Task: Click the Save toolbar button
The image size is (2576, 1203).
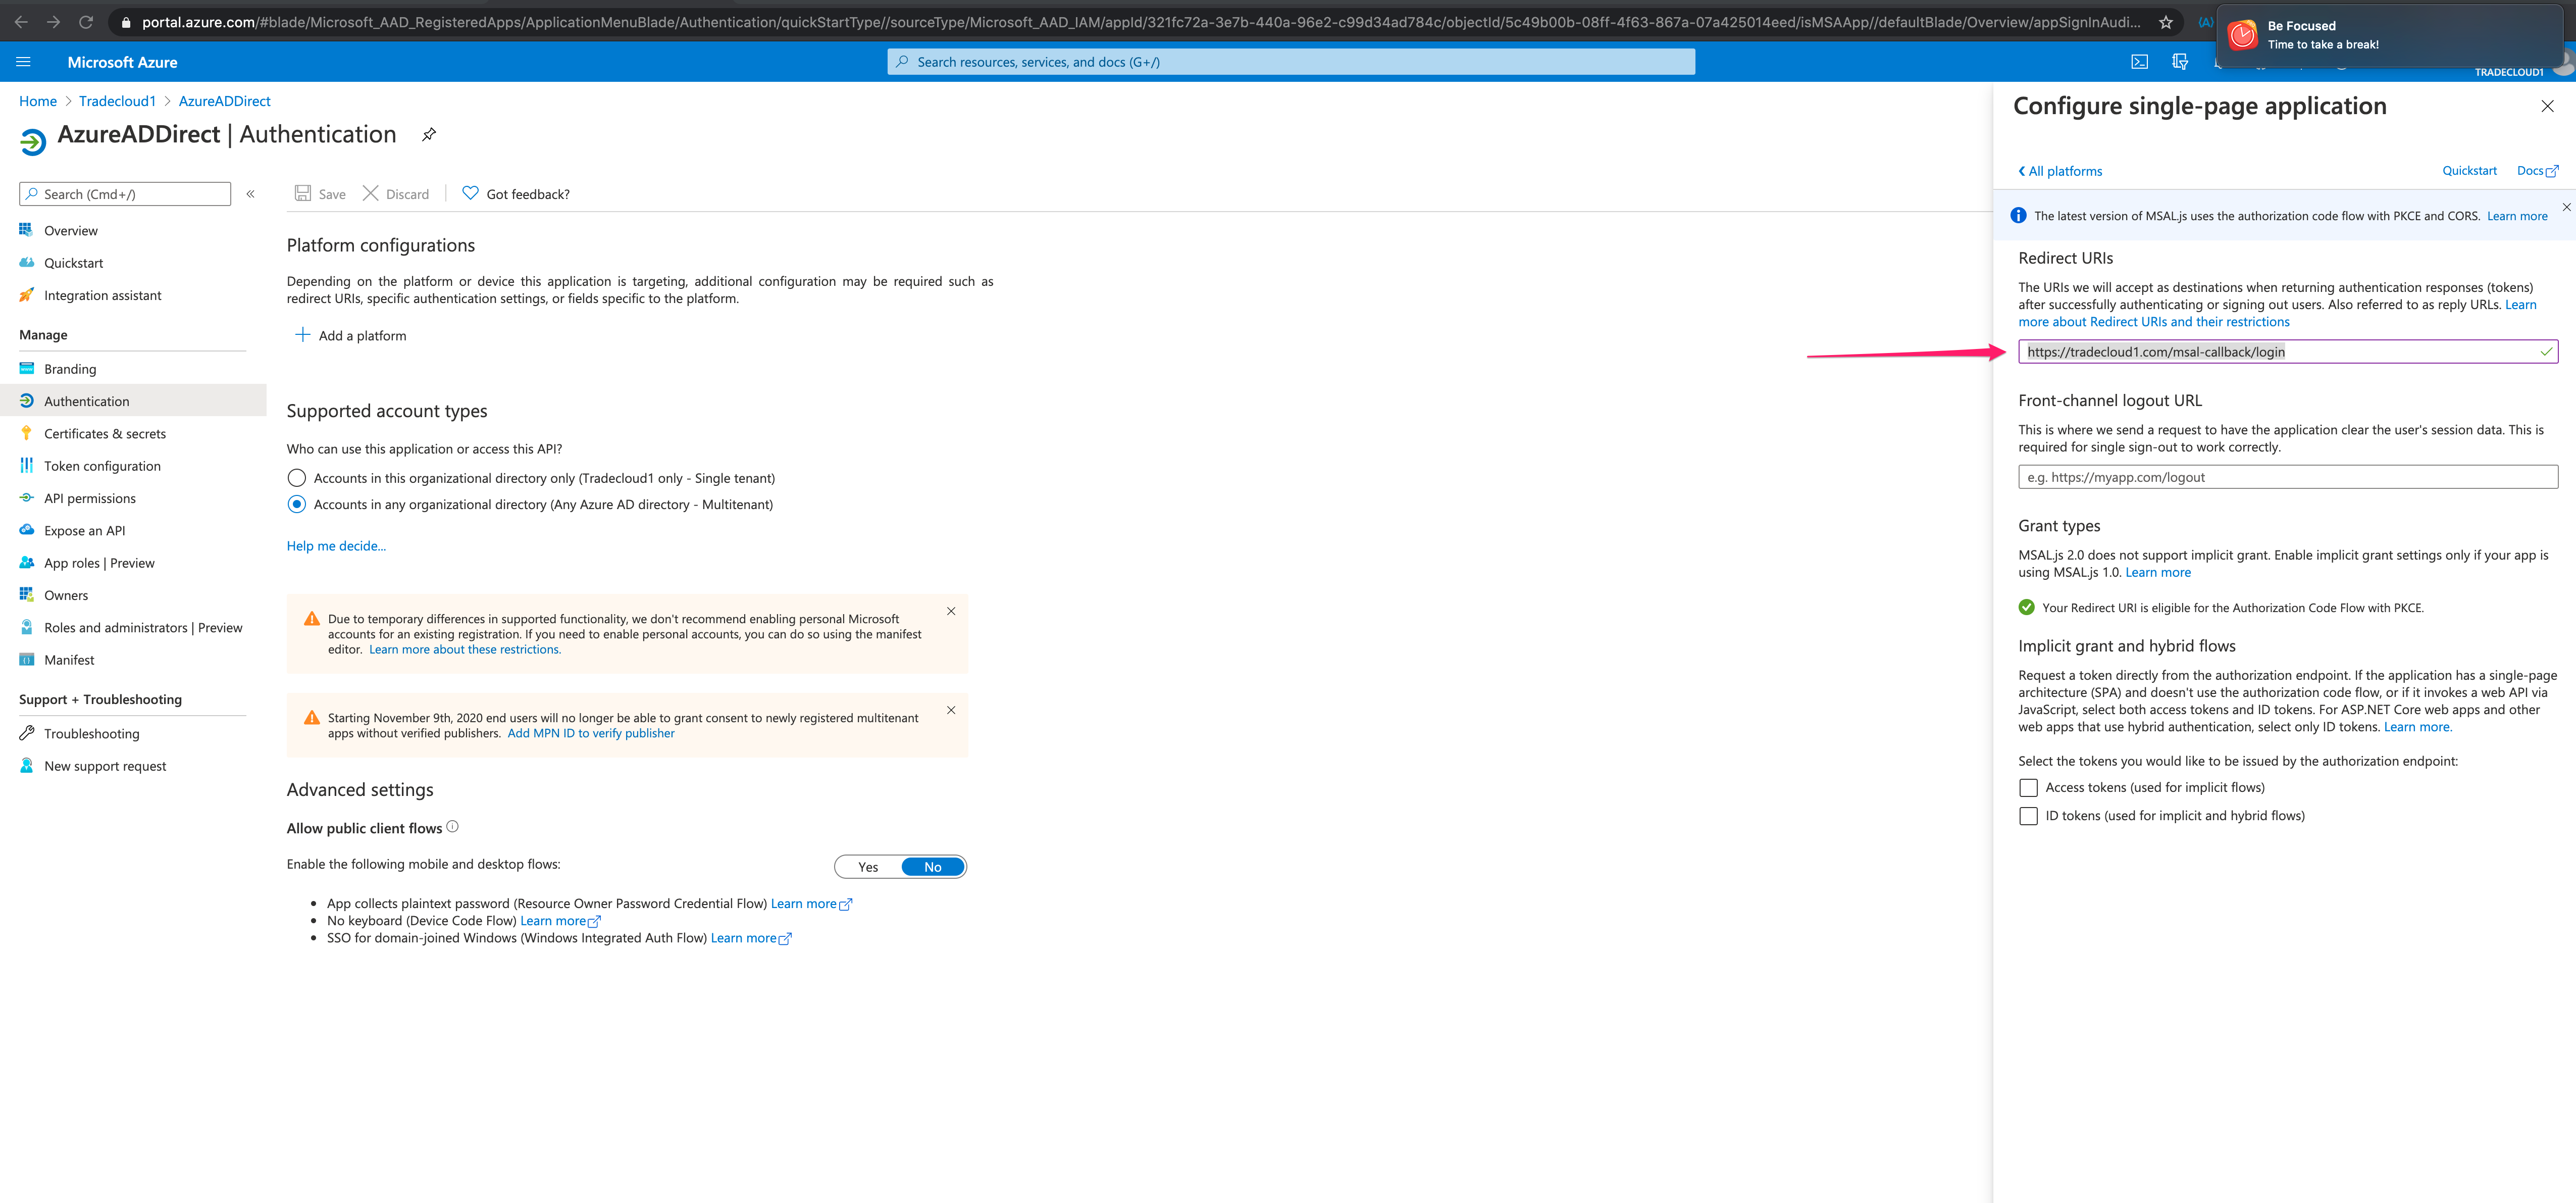Action: click(x=320, y=194)
